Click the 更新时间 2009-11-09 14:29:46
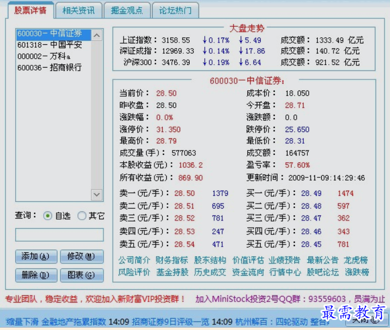 pyautogui.click(x=327, y=178)
